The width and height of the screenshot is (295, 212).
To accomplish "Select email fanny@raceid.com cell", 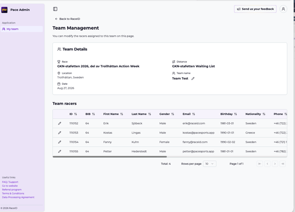I will 195,142.
